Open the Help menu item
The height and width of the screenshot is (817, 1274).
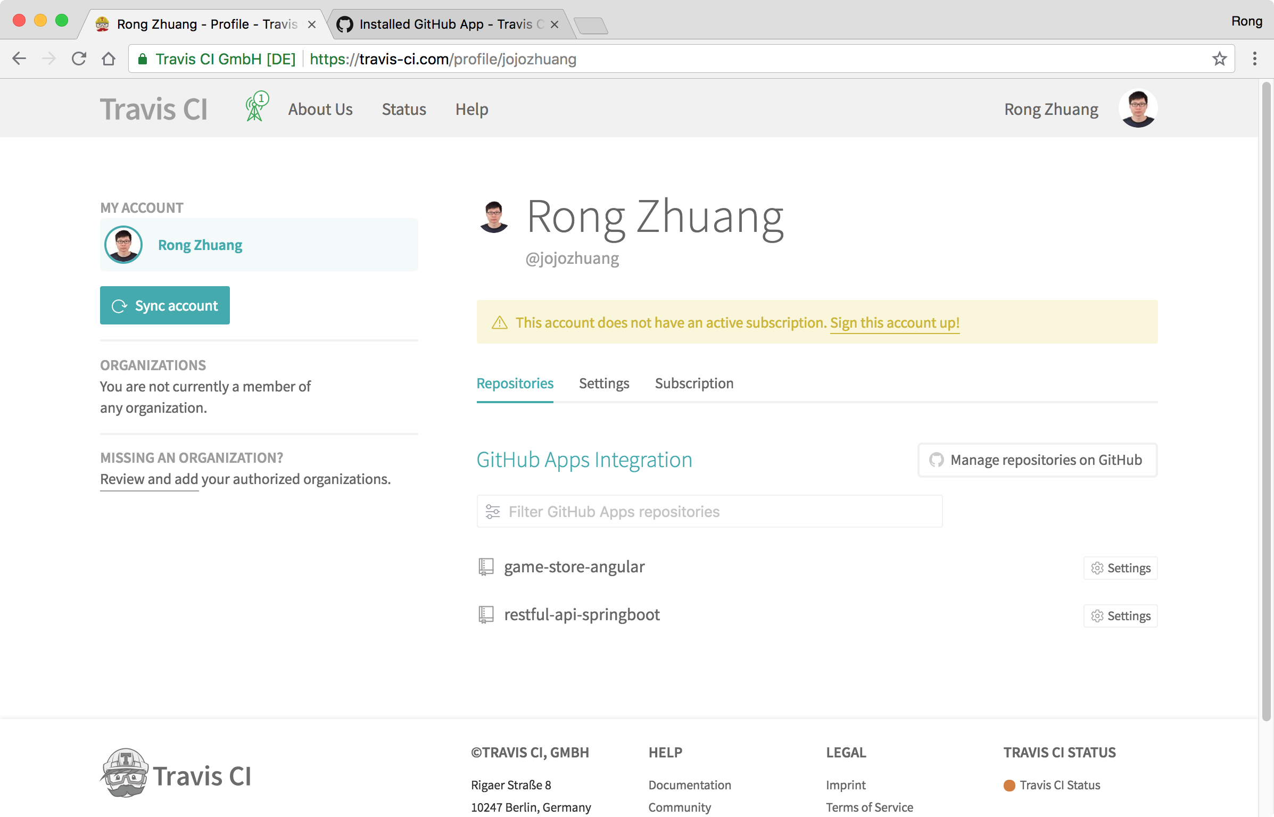[x=471, y=110]
